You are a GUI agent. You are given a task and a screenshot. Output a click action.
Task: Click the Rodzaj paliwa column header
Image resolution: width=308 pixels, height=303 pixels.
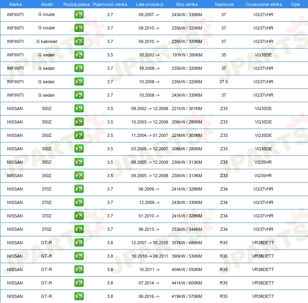[x=76, y=4]
